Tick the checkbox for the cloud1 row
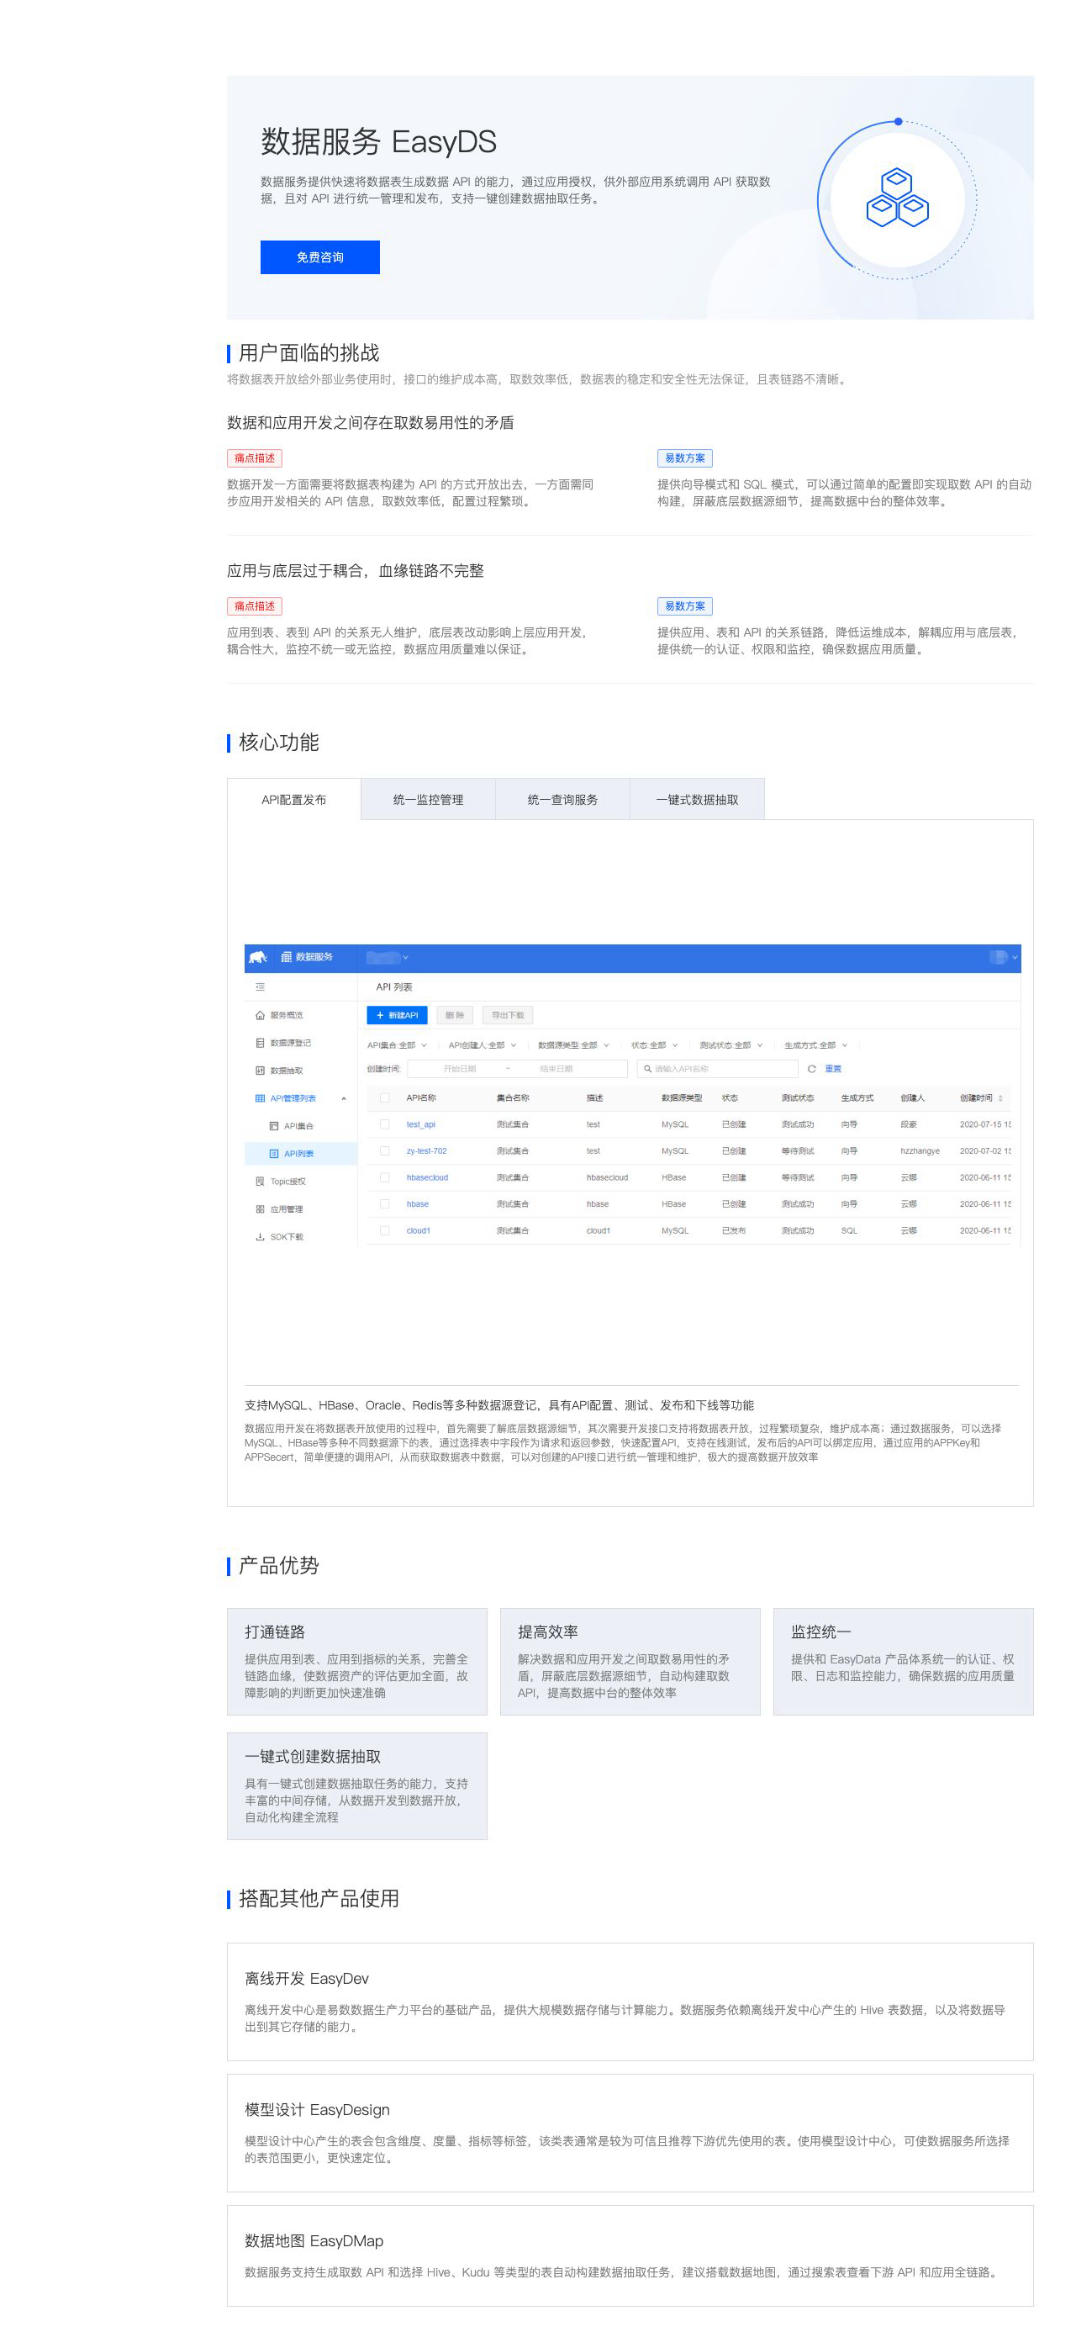This screenshot has width=1076, height=2332. coord(385,1230)
